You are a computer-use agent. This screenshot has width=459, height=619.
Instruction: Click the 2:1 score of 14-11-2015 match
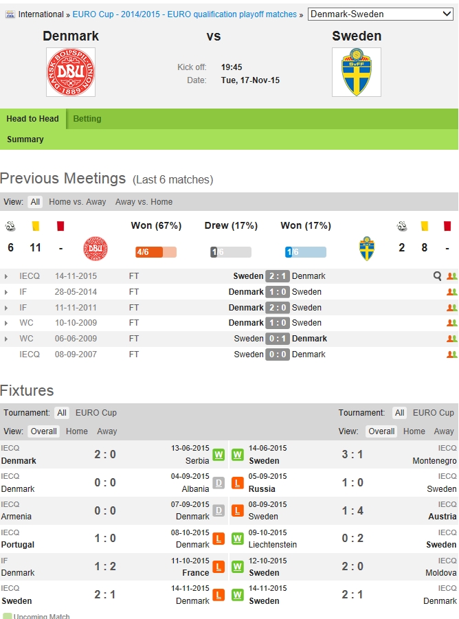[277, 276]
